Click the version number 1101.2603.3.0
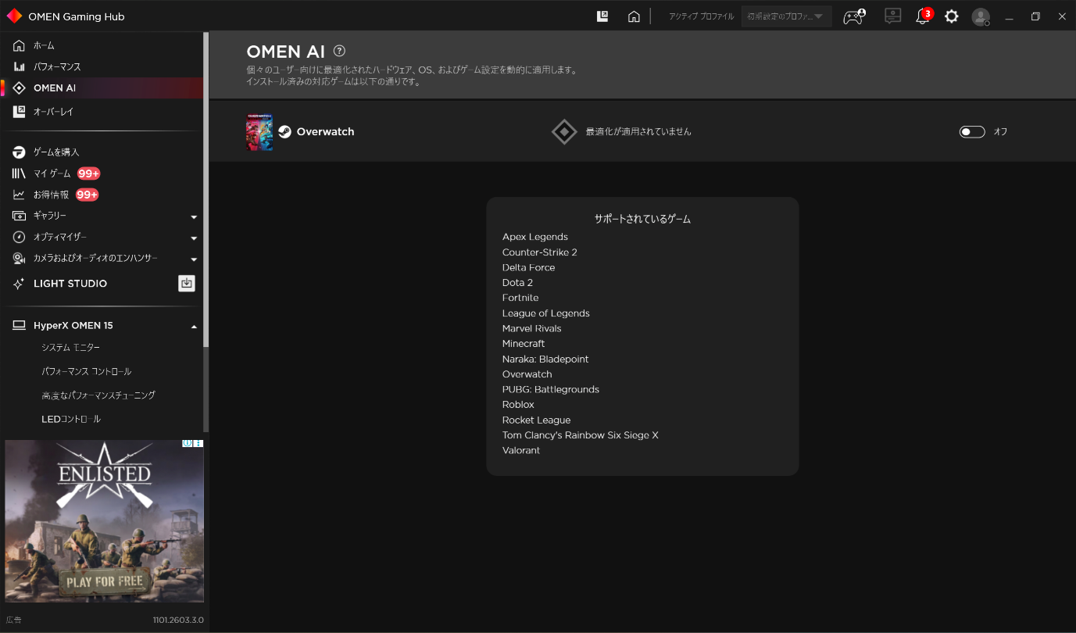 point(178,620)
